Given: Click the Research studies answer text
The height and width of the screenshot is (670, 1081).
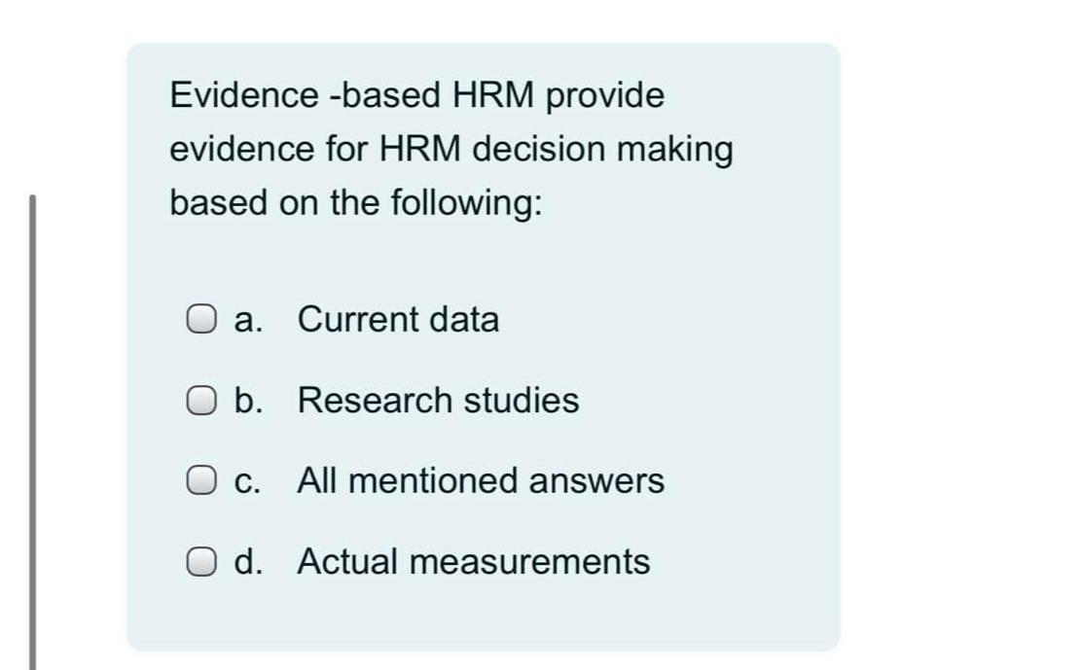Looking at the screenshot, I should pos(437,400).
